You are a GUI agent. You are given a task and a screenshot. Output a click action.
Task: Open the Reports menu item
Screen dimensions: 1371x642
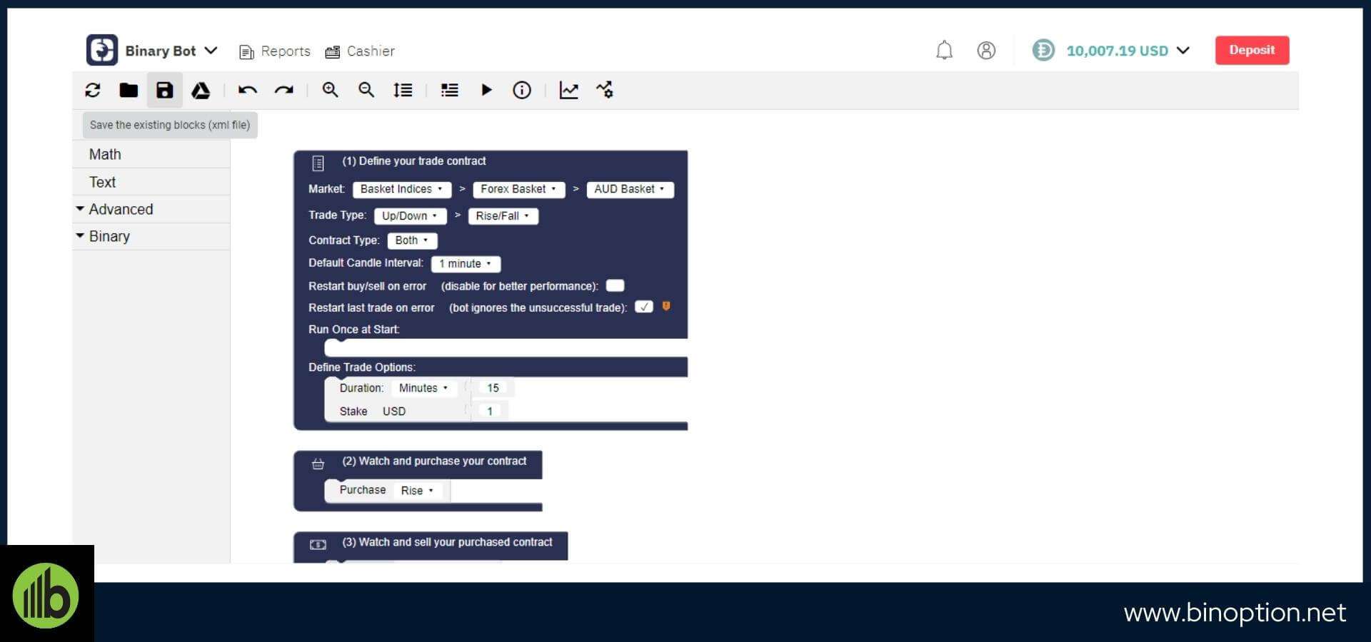(275, 51)
